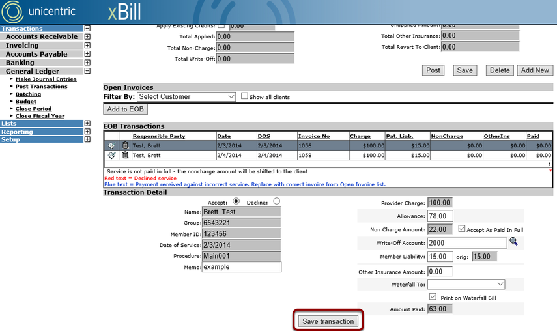This screenshot has width=557, height=331.
Task: Sort by Responsible Party column header
Action: [159, 136]
